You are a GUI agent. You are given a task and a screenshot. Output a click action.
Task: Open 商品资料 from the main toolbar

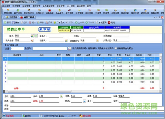(8, 12)
